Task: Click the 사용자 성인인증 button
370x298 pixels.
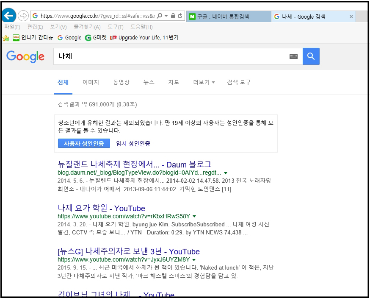Action: click(84, 143)
